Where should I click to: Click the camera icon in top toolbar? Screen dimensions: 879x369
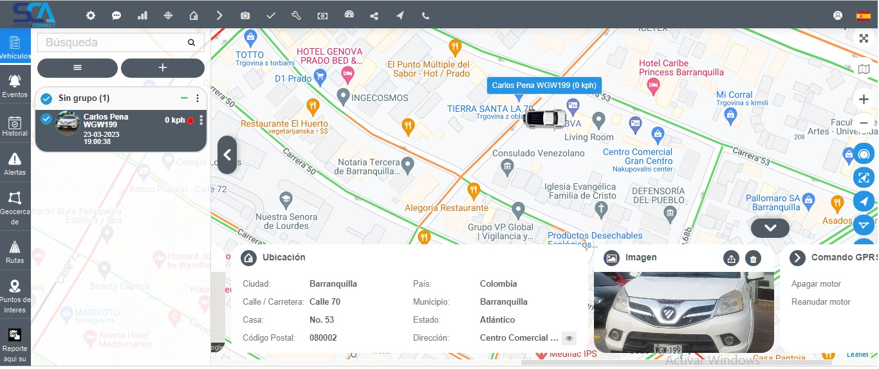click(x=245, y=15)
